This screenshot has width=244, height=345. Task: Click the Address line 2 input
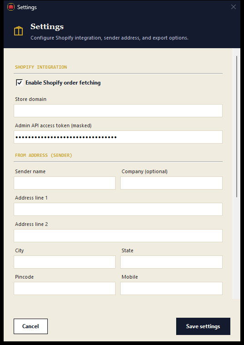tap(118, 235)
